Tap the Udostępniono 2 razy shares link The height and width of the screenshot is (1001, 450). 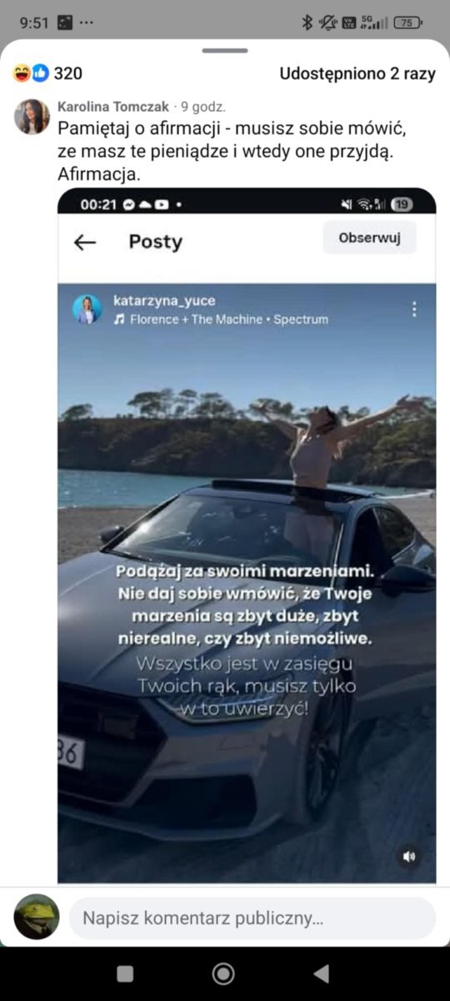pos(357,73)
